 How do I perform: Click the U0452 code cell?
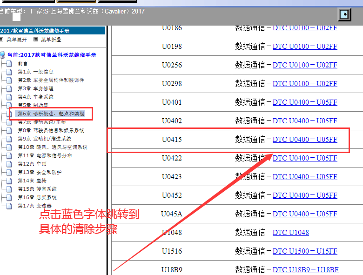point(172,195)
